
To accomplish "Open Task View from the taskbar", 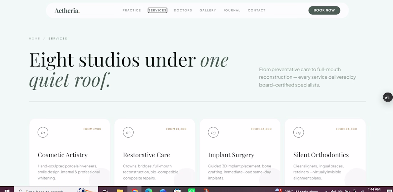I will [x=105, y=191].
